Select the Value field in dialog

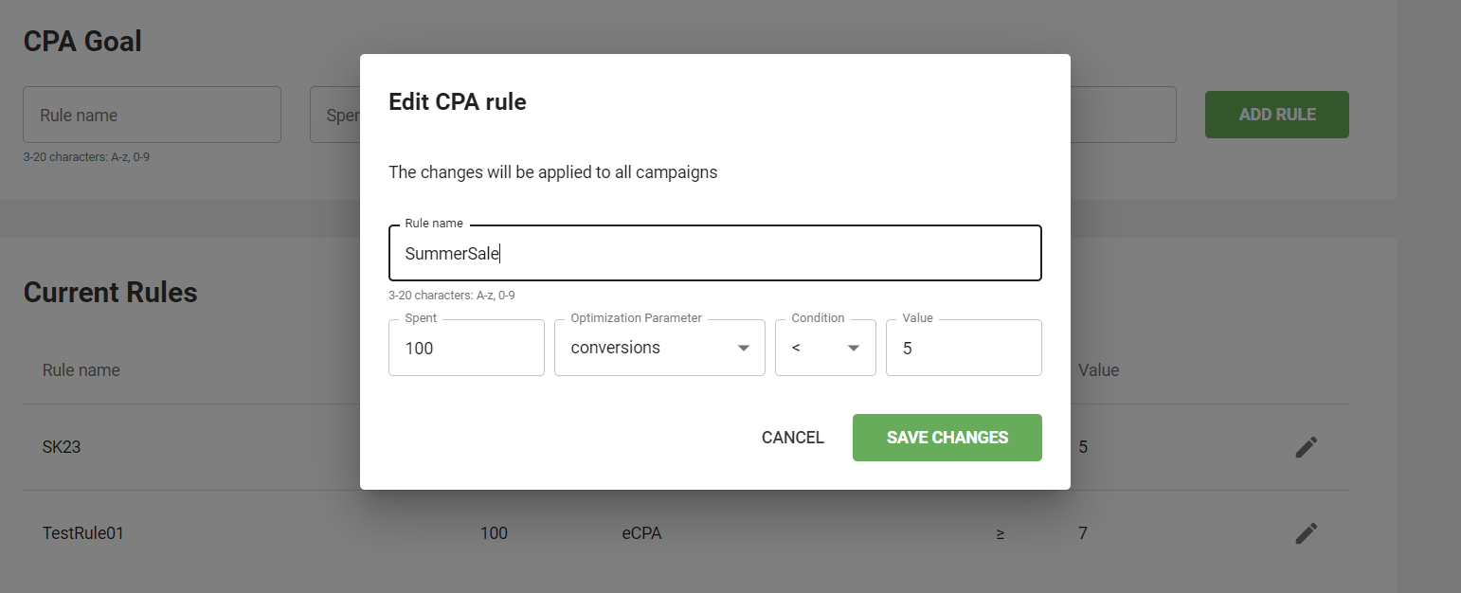963,348
